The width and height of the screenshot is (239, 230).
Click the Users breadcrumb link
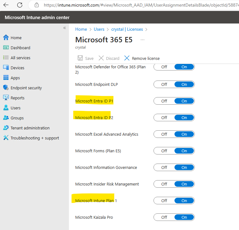coord(99,29)
